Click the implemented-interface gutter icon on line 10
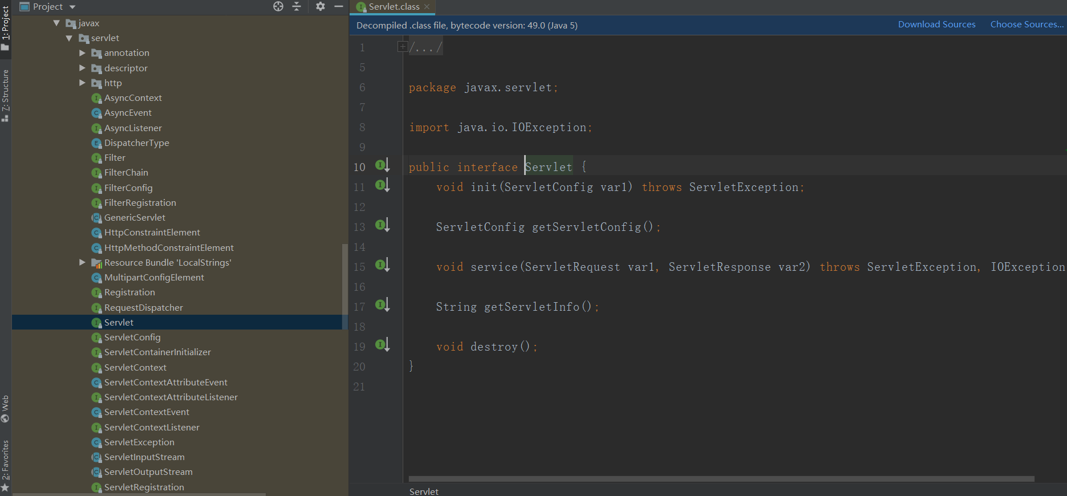The image size is (1067, 496). coord(382,165)
